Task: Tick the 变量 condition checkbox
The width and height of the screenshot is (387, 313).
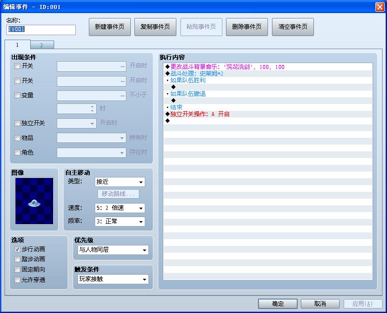Action: pyautogui.click(x=17, y=95)
